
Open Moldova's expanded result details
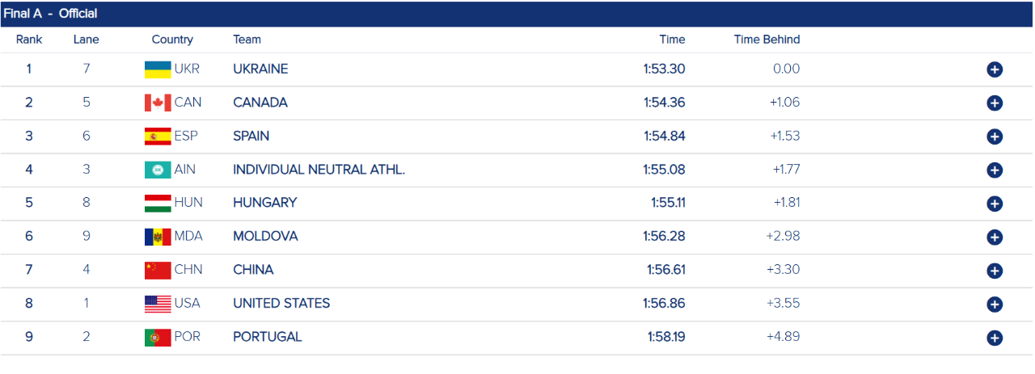[x=995, y=237]
